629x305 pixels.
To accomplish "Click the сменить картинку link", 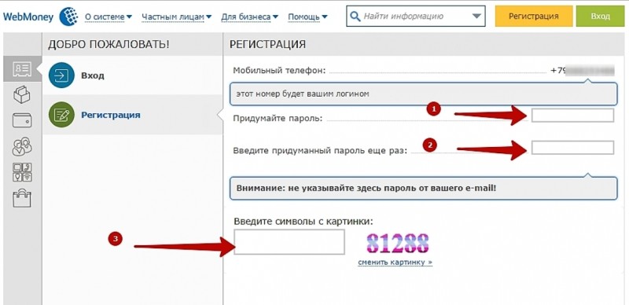I will (x=395, y=262).
